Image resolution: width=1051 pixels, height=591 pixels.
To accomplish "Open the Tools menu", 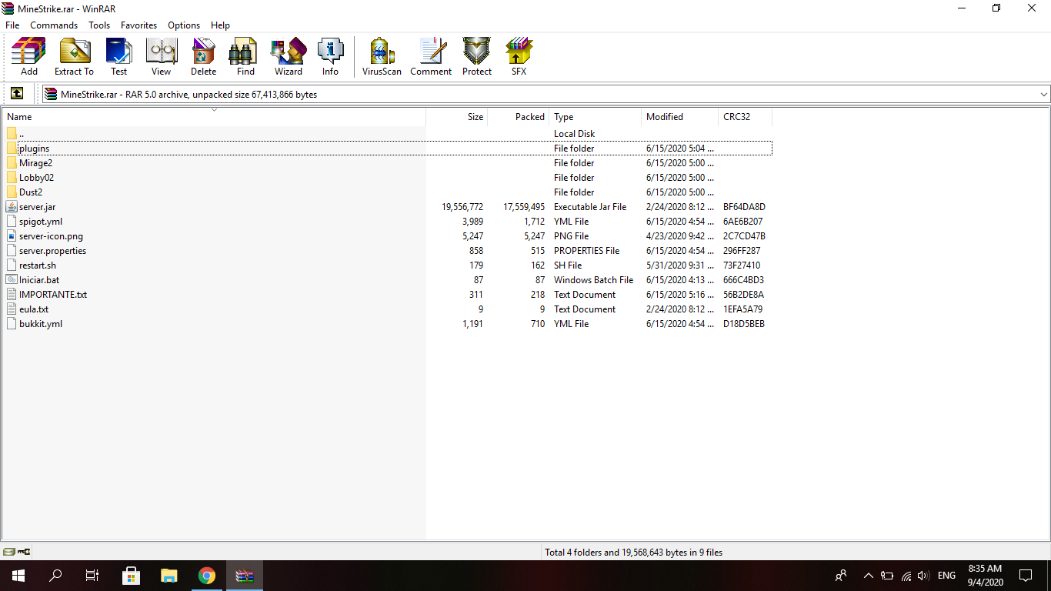I will pyautogui.click(x=99, y=25).
